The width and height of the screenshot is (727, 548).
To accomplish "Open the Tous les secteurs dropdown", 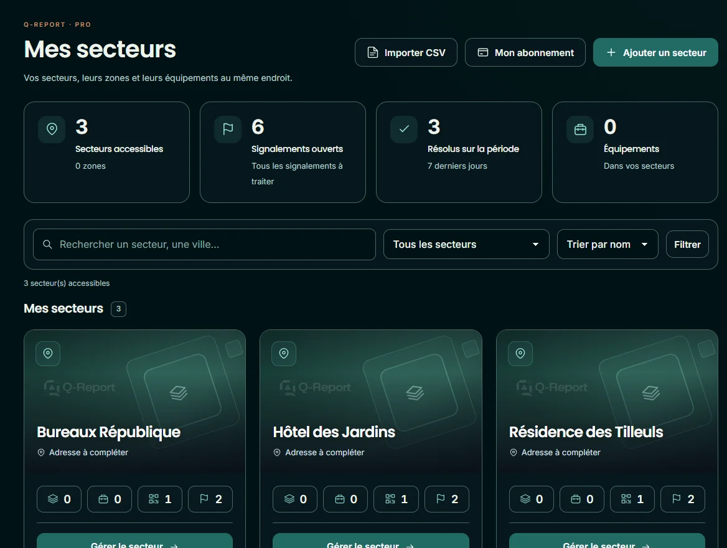I will point(466,244).
